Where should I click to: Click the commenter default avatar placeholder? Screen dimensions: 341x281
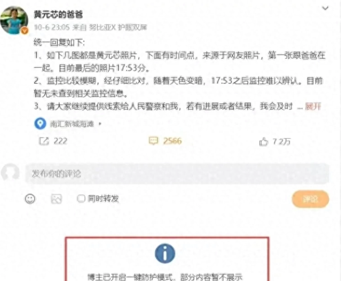click(10, 172)
